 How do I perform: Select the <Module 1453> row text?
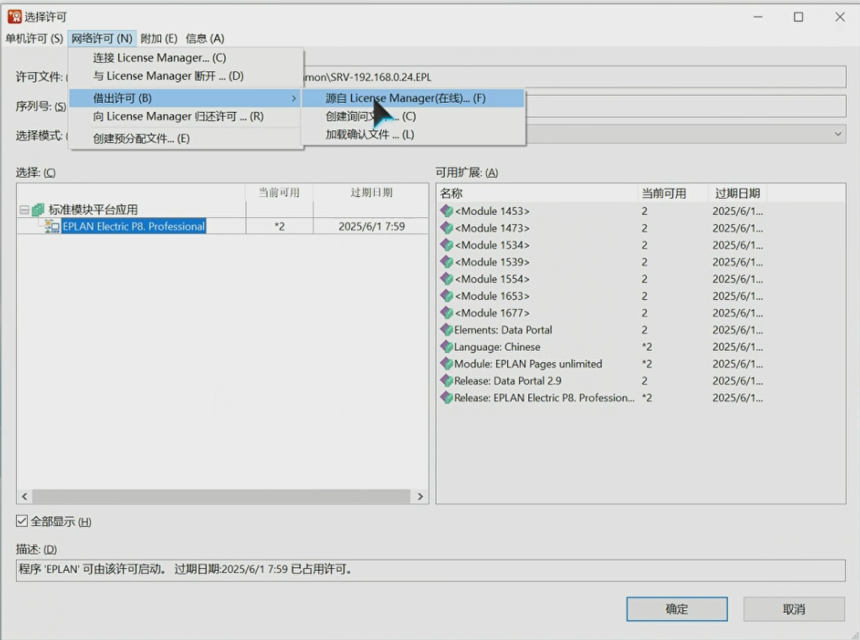tap(492, 211)
